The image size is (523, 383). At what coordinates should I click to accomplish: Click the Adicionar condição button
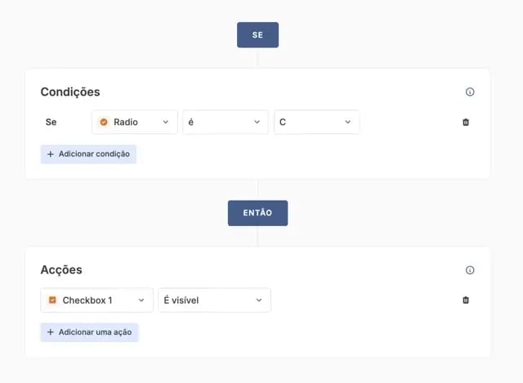(88, 155)
